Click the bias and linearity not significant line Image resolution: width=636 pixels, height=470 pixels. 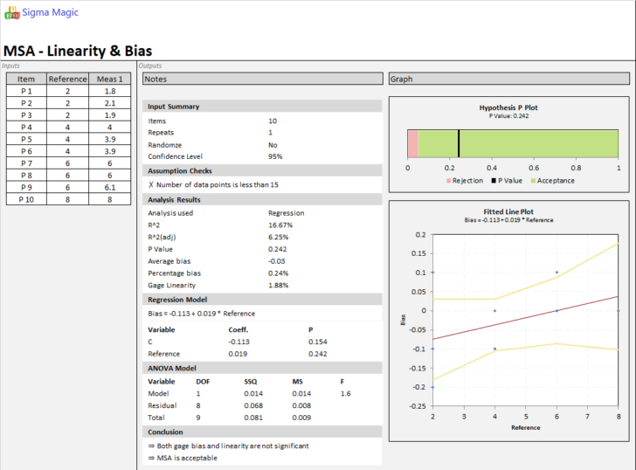pyautogui.click(x=228, y=446)
